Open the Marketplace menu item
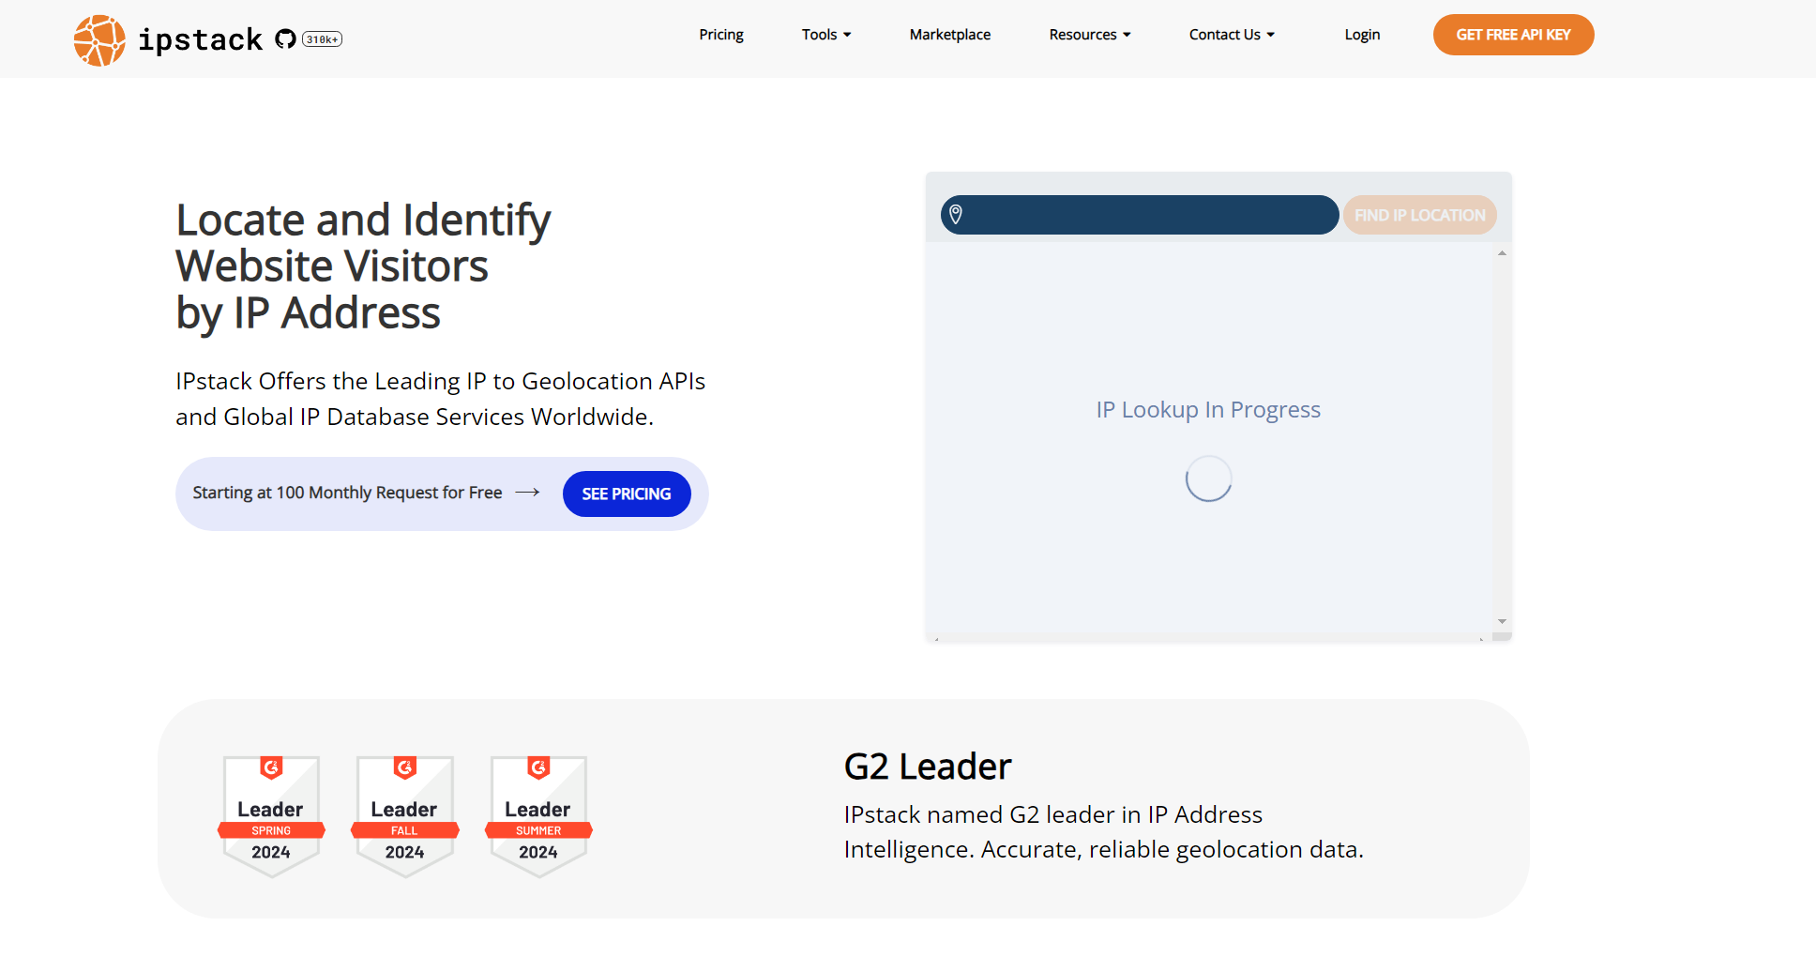This screenshot has height=972, width=1816. pyautogui.click(x=949, y=35)
